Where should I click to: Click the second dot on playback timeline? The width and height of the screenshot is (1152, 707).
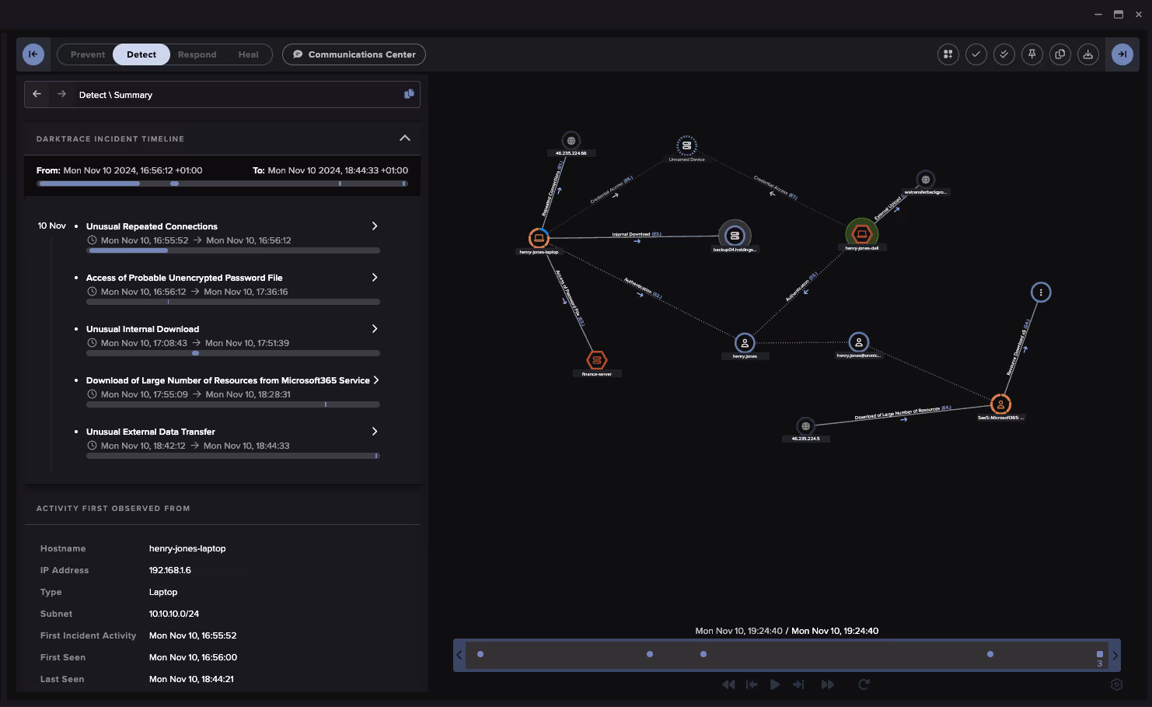tap(650, 654)
